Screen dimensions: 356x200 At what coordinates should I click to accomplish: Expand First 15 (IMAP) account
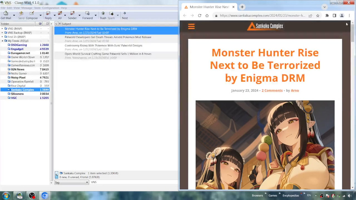coord(3,37)
